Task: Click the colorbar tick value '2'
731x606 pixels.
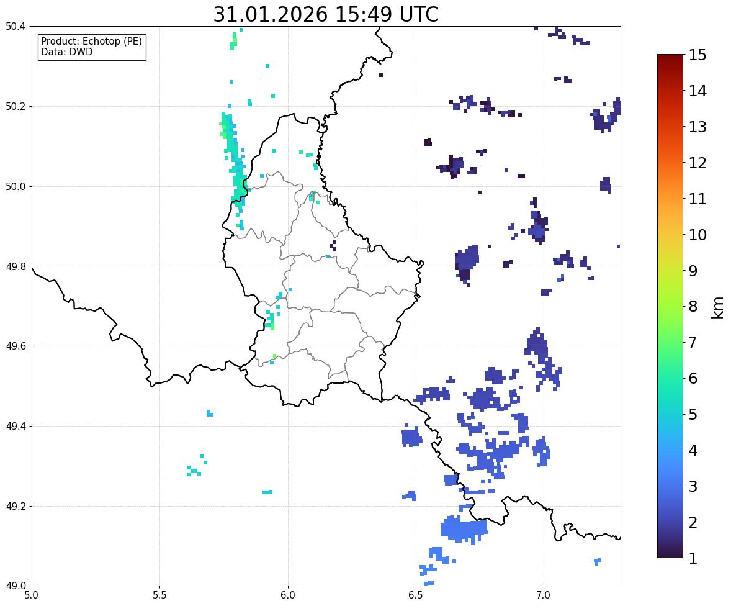Action: click(x=693, y=522)
